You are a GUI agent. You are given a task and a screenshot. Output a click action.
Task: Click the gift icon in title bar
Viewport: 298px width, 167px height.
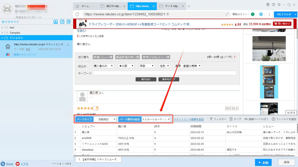tap(268, 5)
